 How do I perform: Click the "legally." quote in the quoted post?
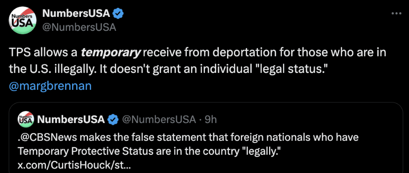coord(262,151)
